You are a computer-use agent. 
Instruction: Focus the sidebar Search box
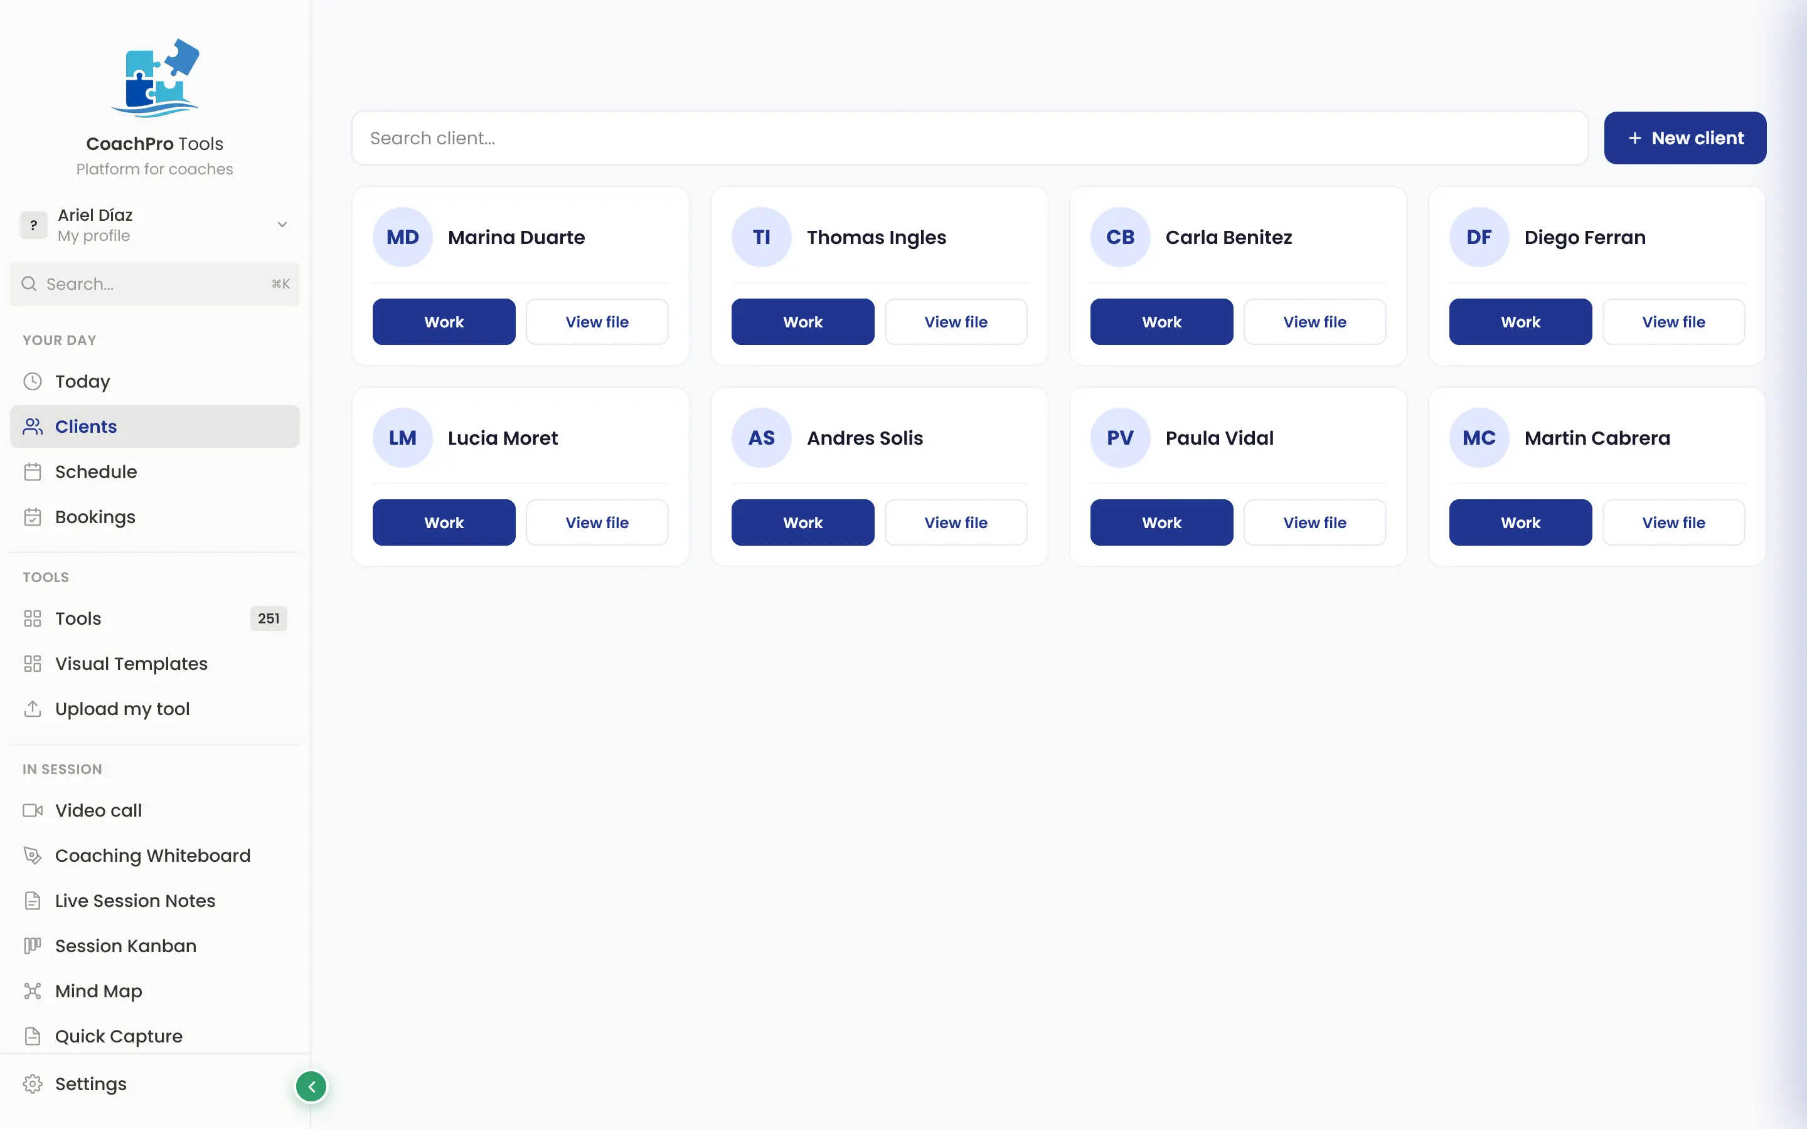tap(154, 284)
